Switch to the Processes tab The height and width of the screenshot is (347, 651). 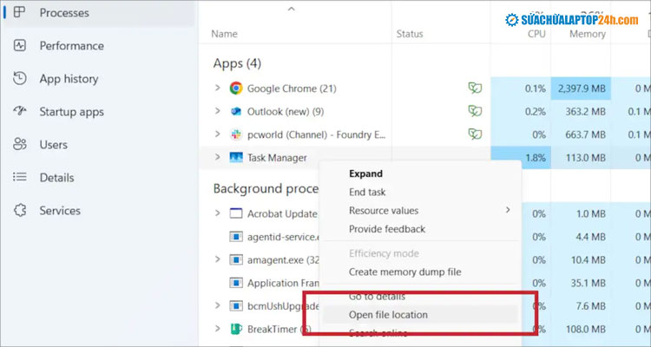(x=64, y=13)
